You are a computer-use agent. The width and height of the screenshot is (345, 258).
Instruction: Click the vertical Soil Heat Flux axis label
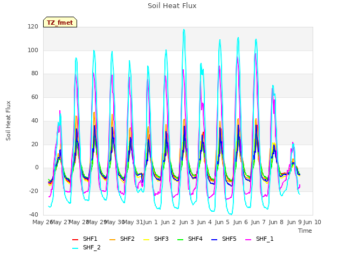pyautogui.click(x=8, y=120)
